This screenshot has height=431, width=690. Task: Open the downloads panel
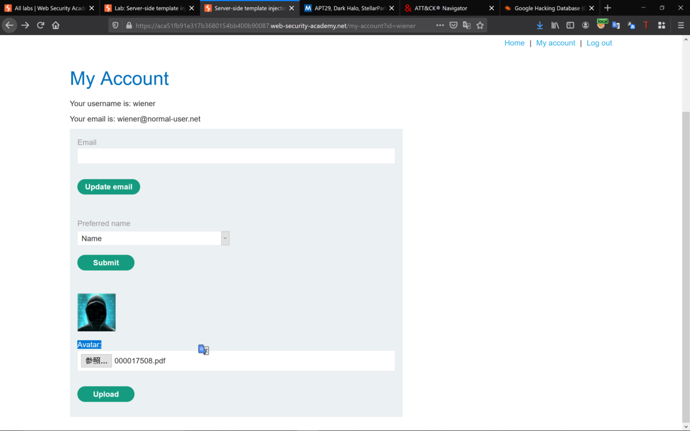tap(539, 25)
